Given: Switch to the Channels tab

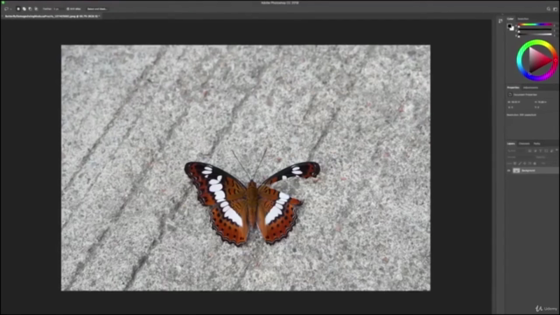Looking at the screenshot, I should (x=524, y=143).
